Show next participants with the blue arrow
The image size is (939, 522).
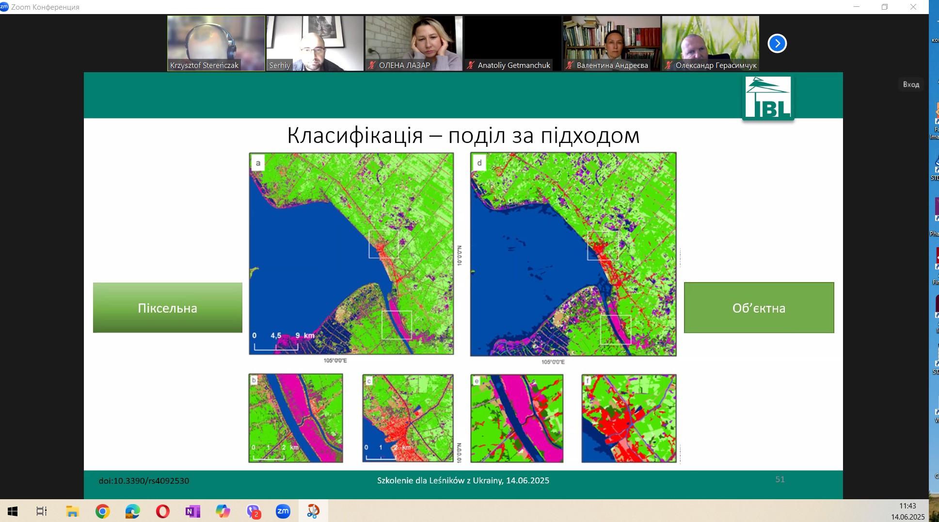tap(777, 44)
